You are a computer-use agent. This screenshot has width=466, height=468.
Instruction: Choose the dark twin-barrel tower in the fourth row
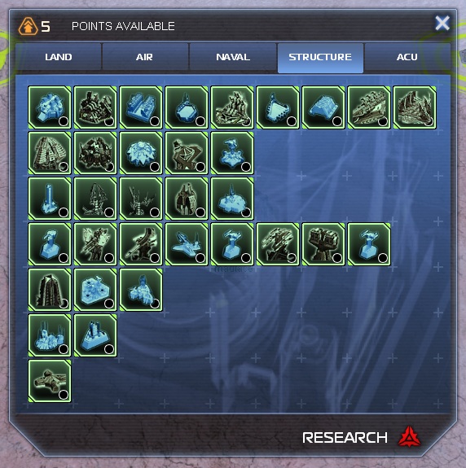pyautogui.click(x=323, y=244)
